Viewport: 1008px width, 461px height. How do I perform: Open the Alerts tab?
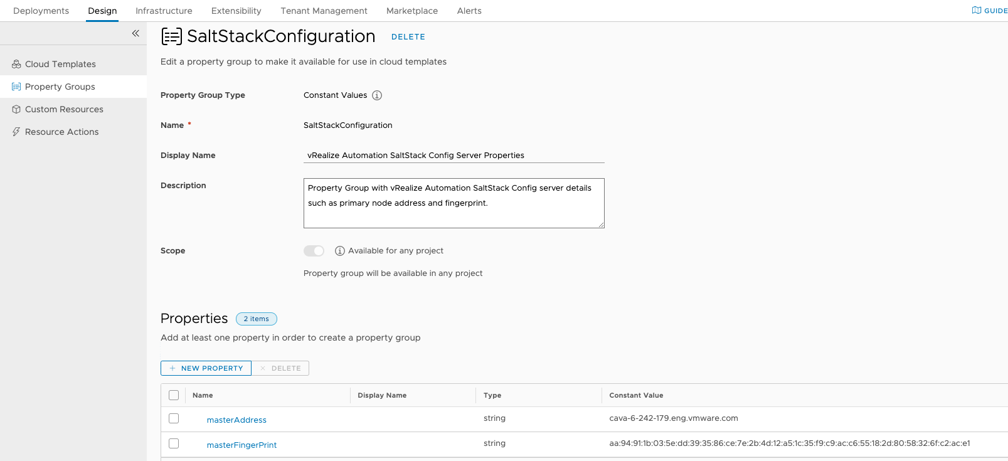click(469, 11)
